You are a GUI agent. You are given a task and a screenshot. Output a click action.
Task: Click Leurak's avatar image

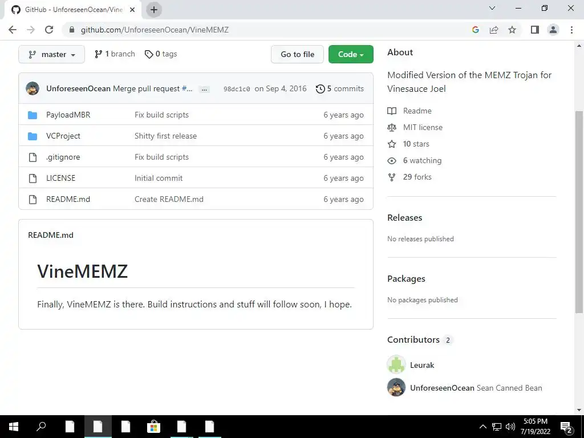(x=396, y=364)
